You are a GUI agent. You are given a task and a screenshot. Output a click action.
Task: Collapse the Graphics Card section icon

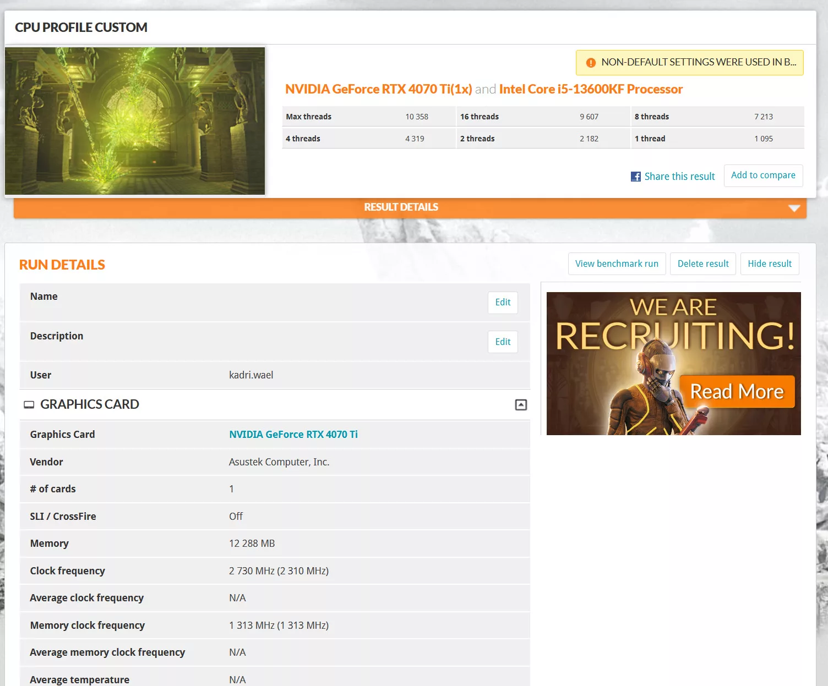point(521,405)
